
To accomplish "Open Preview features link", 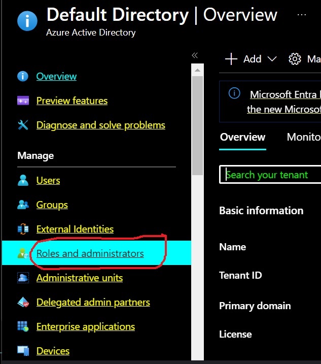I will [72, 101].
